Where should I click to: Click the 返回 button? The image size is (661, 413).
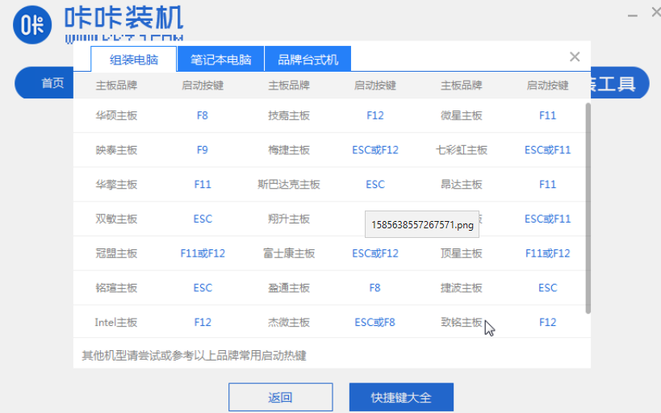tap(281, 397)
